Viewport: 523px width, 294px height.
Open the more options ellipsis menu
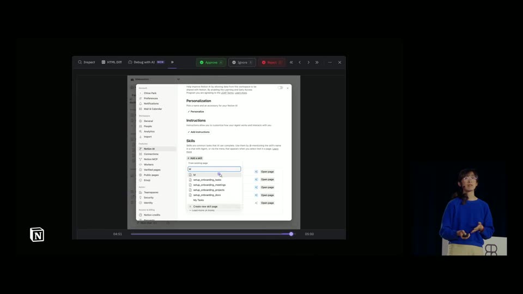click(330, 62)
